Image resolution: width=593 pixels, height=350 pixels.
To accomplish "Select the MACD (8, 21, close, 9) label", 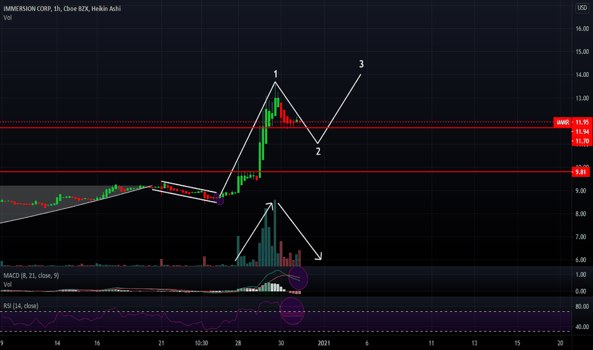I will 31,276.
